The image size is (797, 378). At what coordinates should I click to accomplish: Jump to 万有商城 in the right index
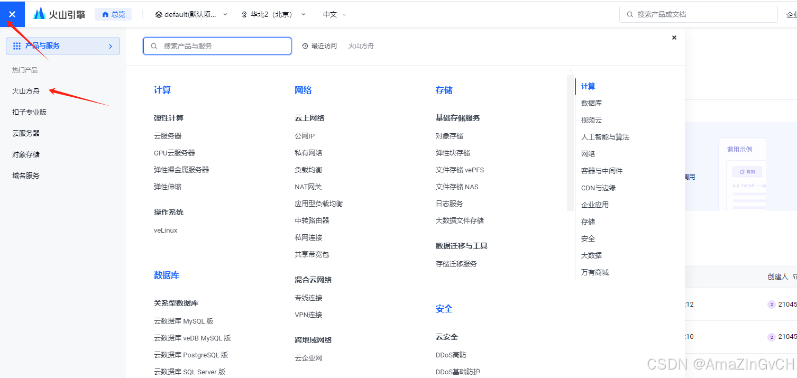[x=595, y=272]
